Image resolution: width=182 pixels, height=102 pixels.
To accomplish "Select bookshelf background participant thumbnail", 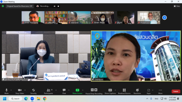I will pyautogui.click(x=56, y=18).
